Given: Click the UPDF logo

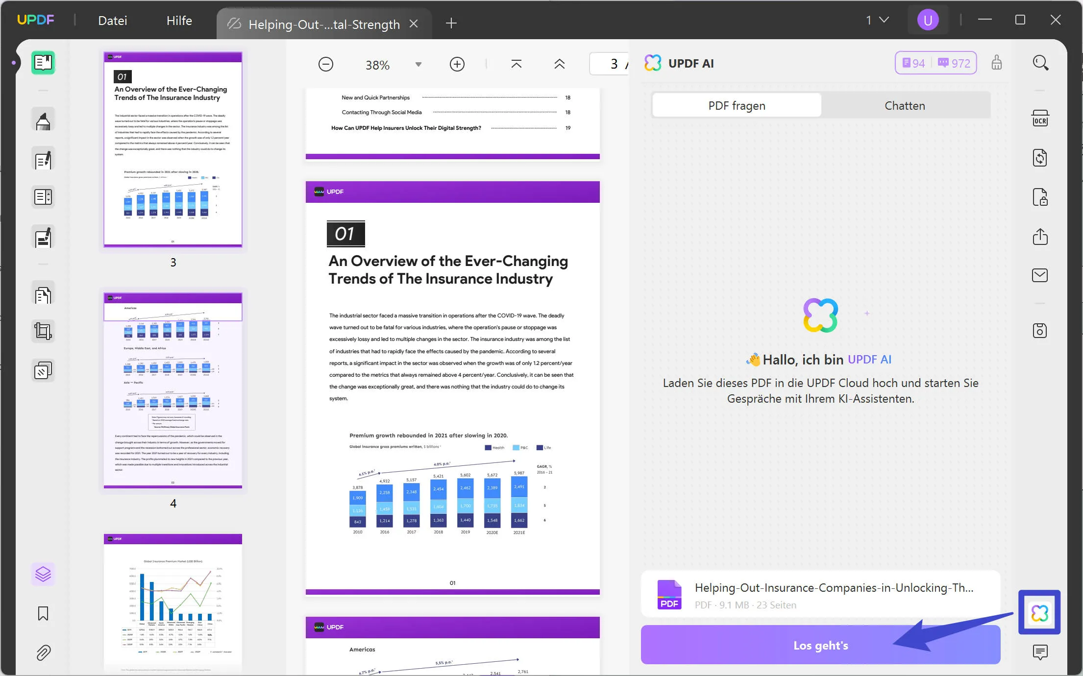Looking at the screenshot, I should [x=36, y=20].
